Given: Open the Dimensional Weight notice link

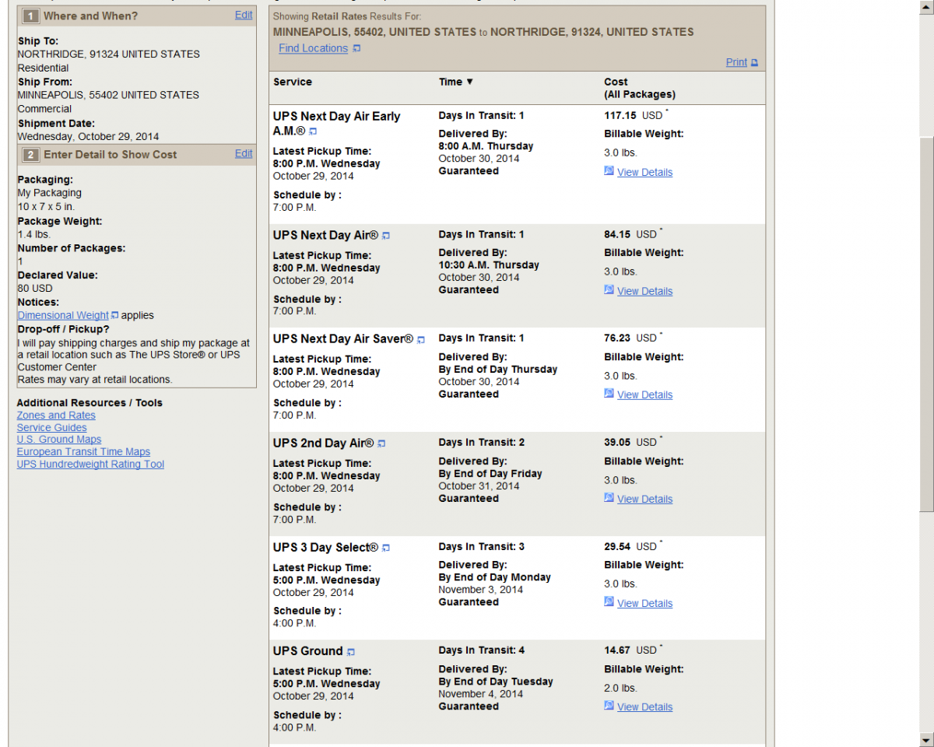Looking at the screenshot, I should (63, 315).
